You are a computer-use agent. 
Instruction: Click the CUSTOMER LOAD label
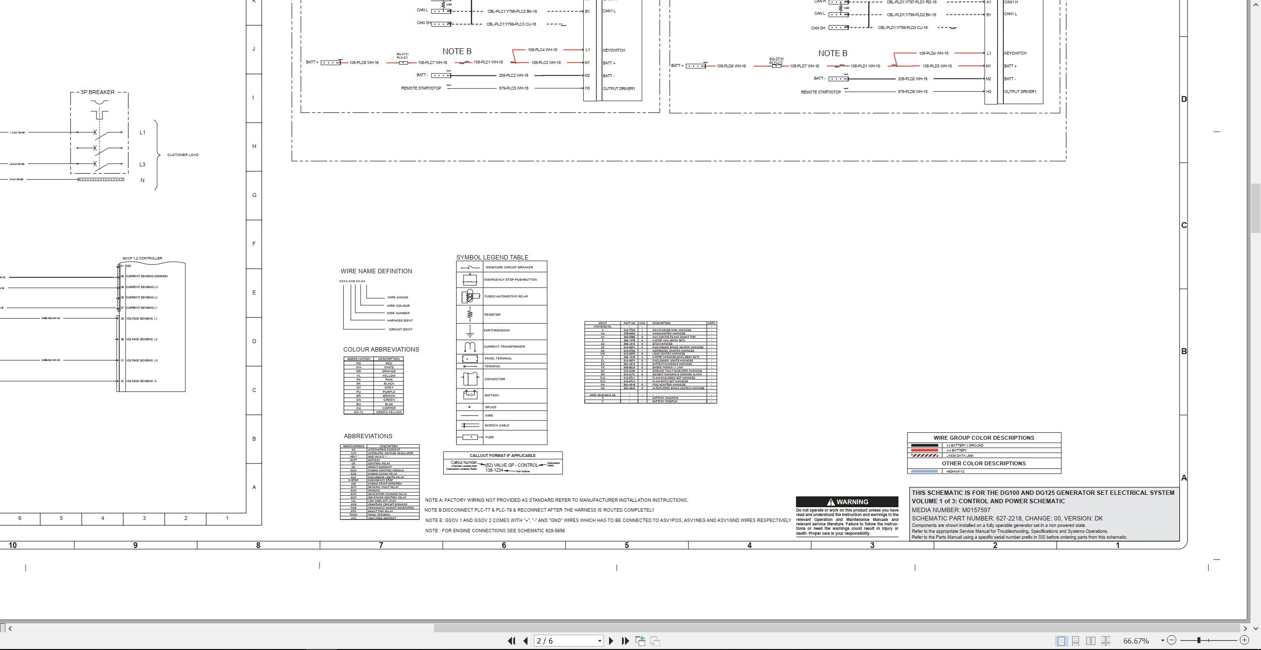tap(183, 155)
